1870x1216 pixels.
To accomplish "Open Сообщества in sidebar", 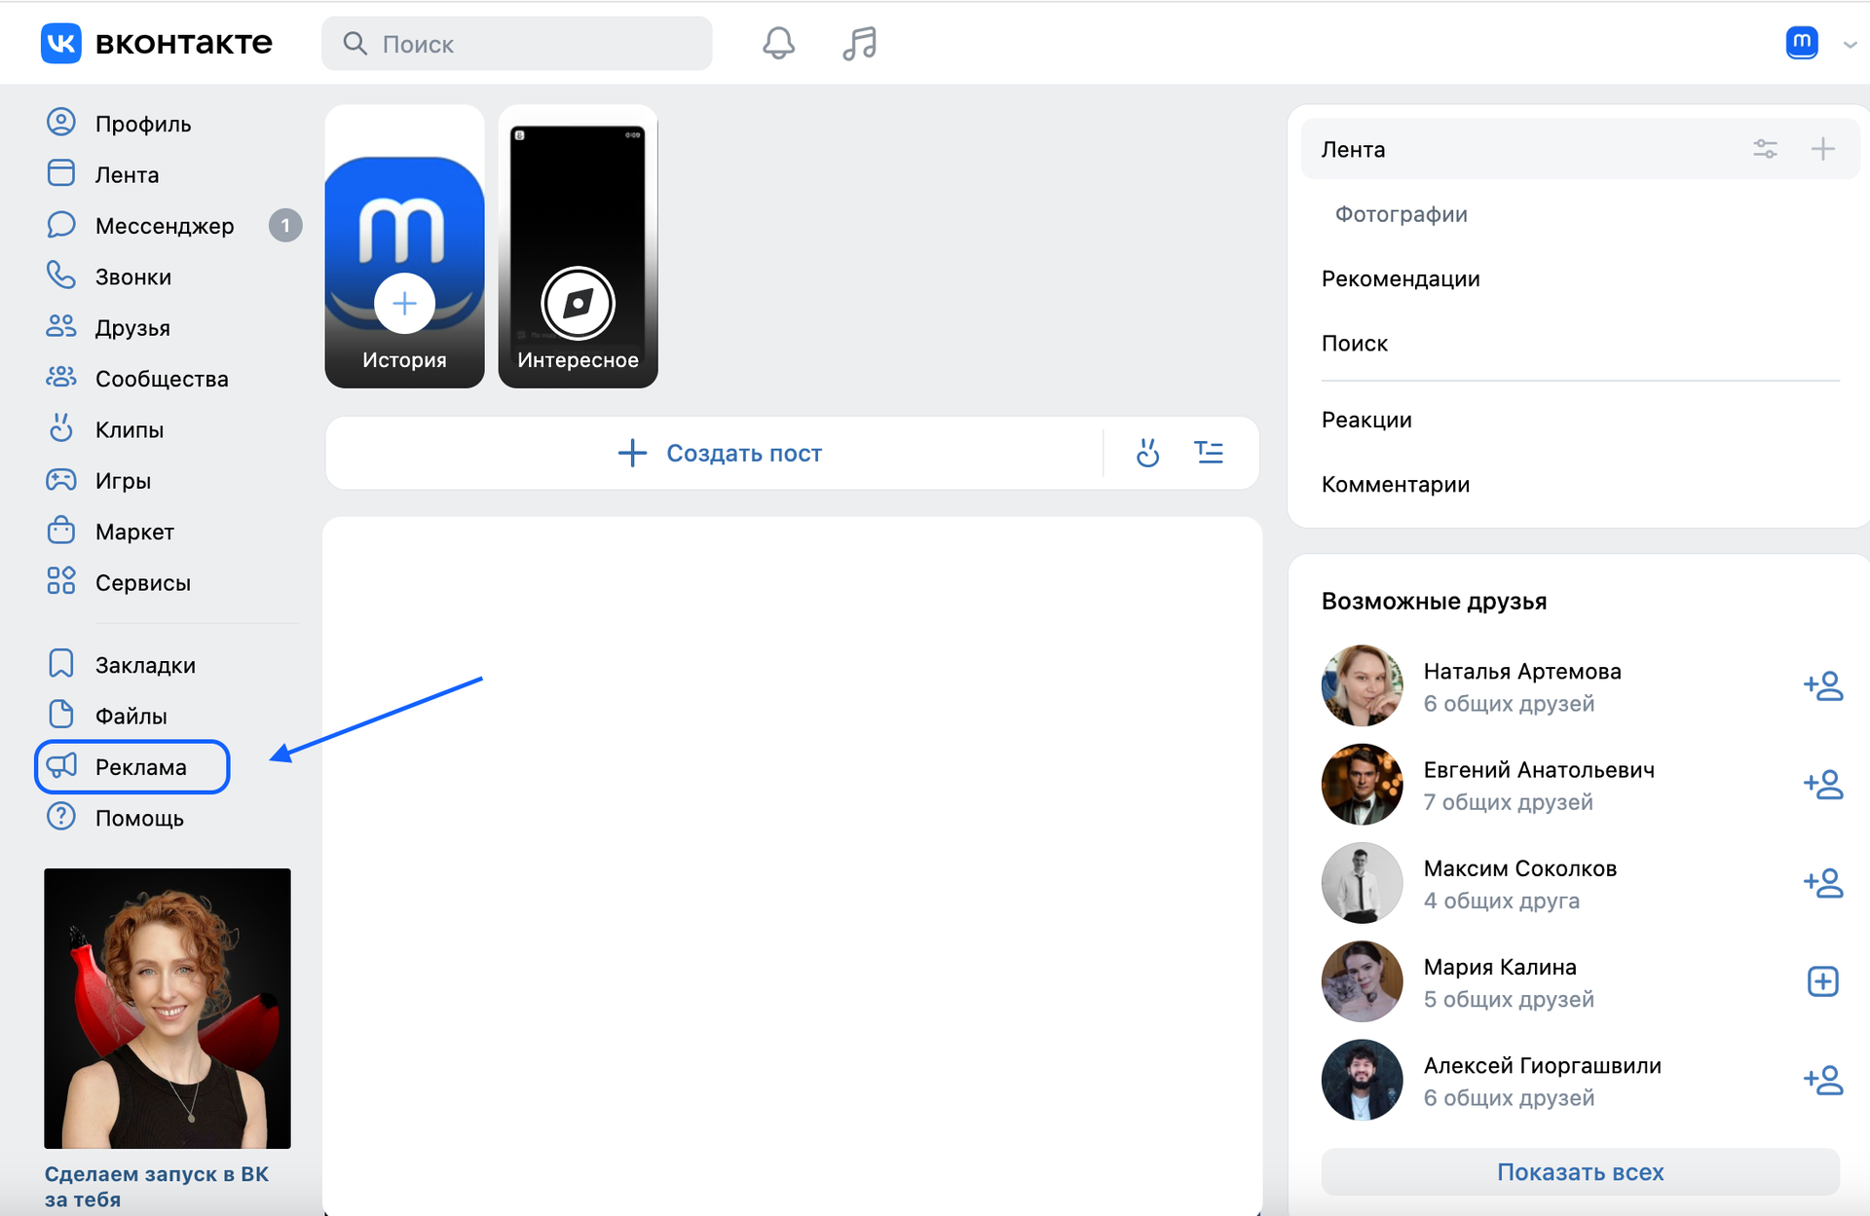I will pos(162,379).
